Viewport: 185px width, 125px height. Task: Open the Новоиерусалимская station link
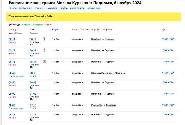pyautogui.click(x=101, y=73)
